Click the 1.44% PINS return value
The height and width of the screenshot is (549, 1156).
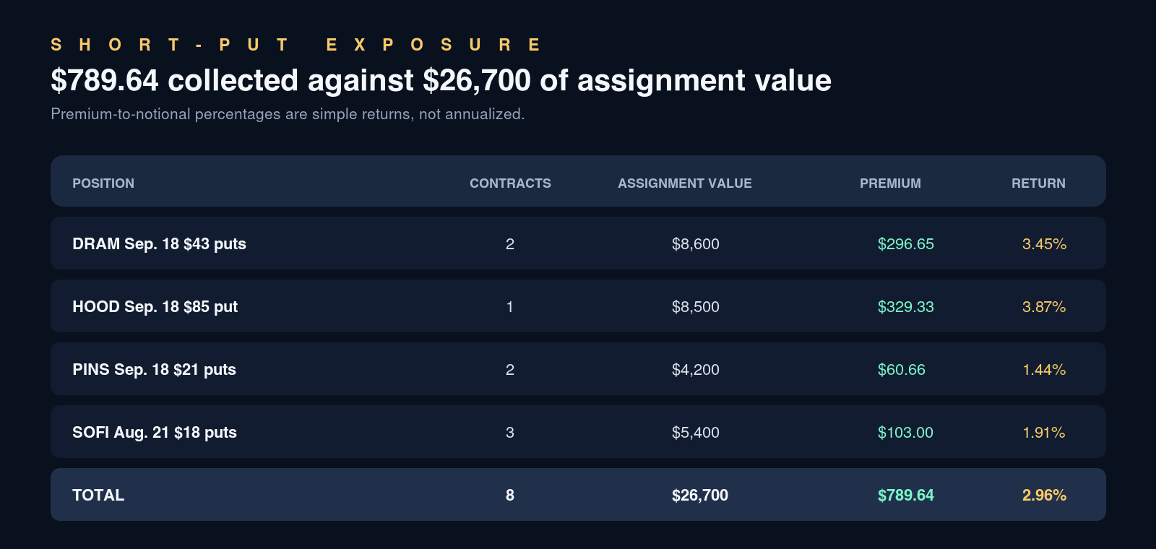1044,370
